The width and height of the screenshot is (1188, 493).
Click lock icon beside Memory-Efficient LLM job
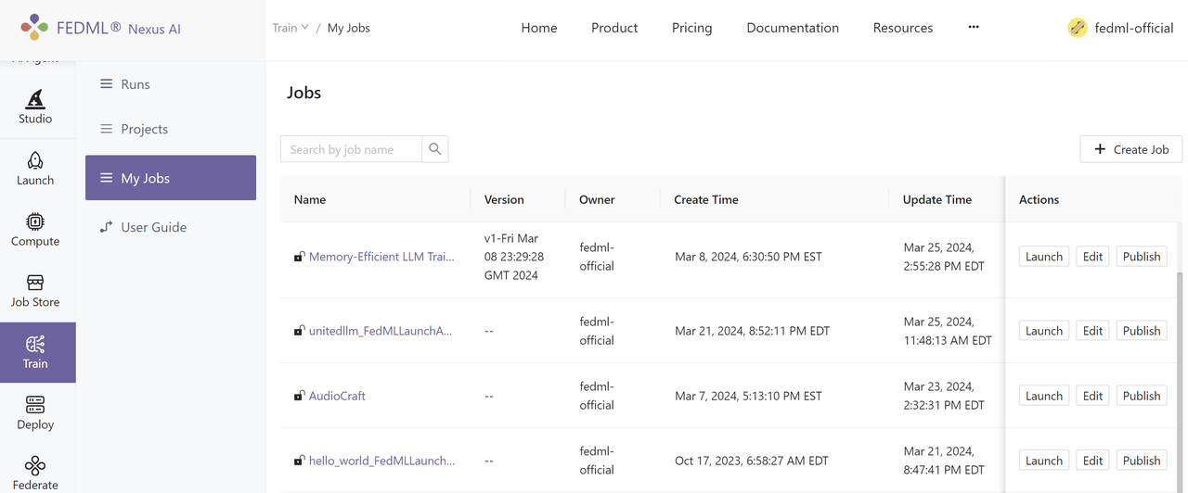tap(299, 257)
